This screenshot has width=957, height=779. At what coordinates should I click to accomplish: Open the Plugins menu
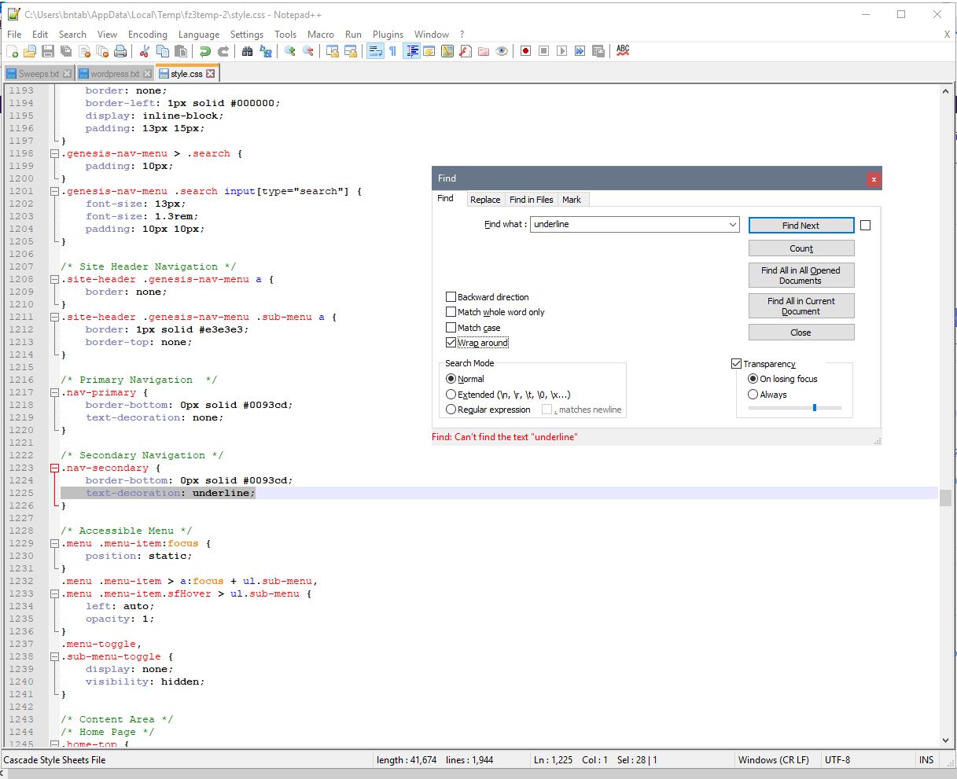pyautogui.click(x=388, y=35)
